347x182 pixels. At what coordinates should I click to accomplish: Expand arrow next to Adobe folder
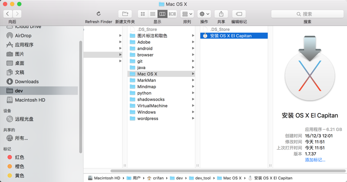193,42
